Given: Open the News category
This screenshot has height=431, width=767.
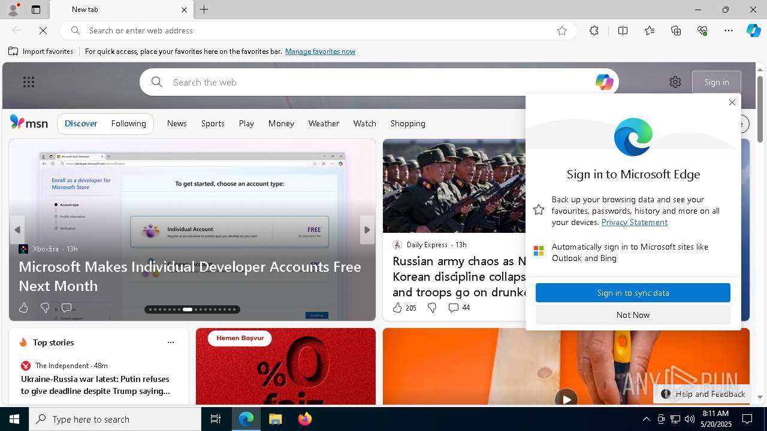Looking at the screenshot, I should (177, 123).
